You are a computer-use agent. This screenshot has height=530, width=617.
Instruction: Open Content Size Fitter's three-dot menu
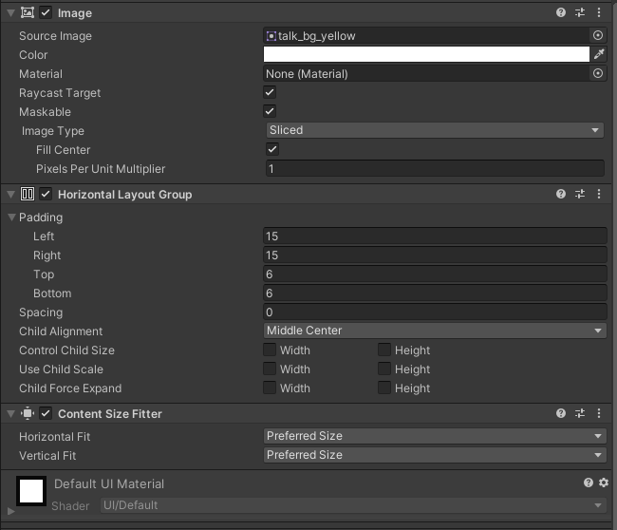[x=599, y=413]
